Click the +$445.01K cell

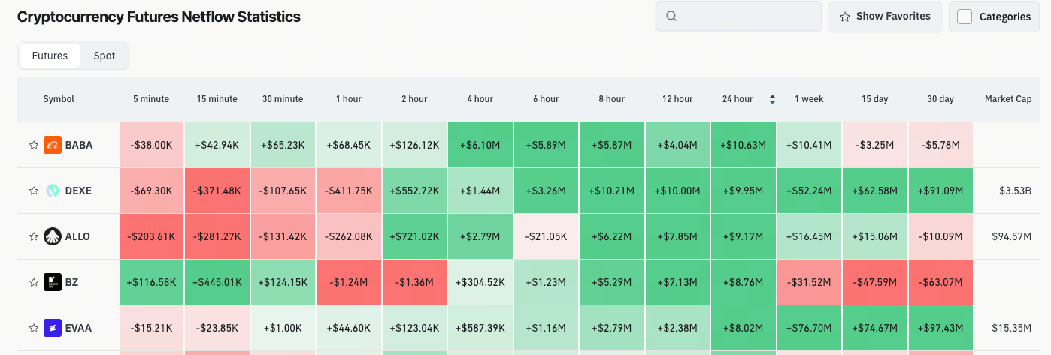click(217, 282)
